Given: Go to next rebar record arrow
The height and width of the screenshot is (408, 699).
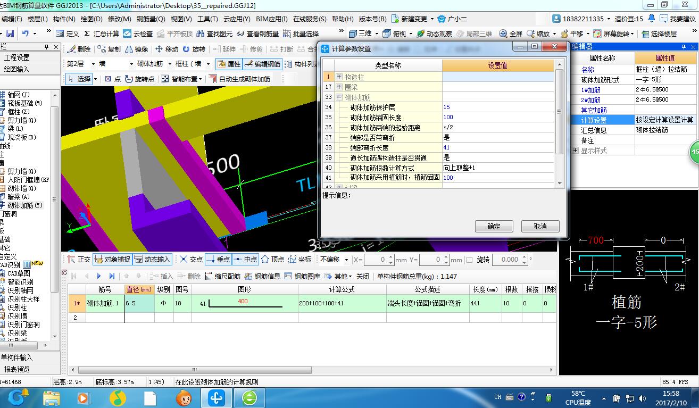Looking at the screenshot, I should pyautogui.click(x=99, y=276).
